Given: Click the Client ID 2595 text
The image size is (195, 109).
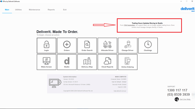Looking at the screenshot, I should click(122, 87).
